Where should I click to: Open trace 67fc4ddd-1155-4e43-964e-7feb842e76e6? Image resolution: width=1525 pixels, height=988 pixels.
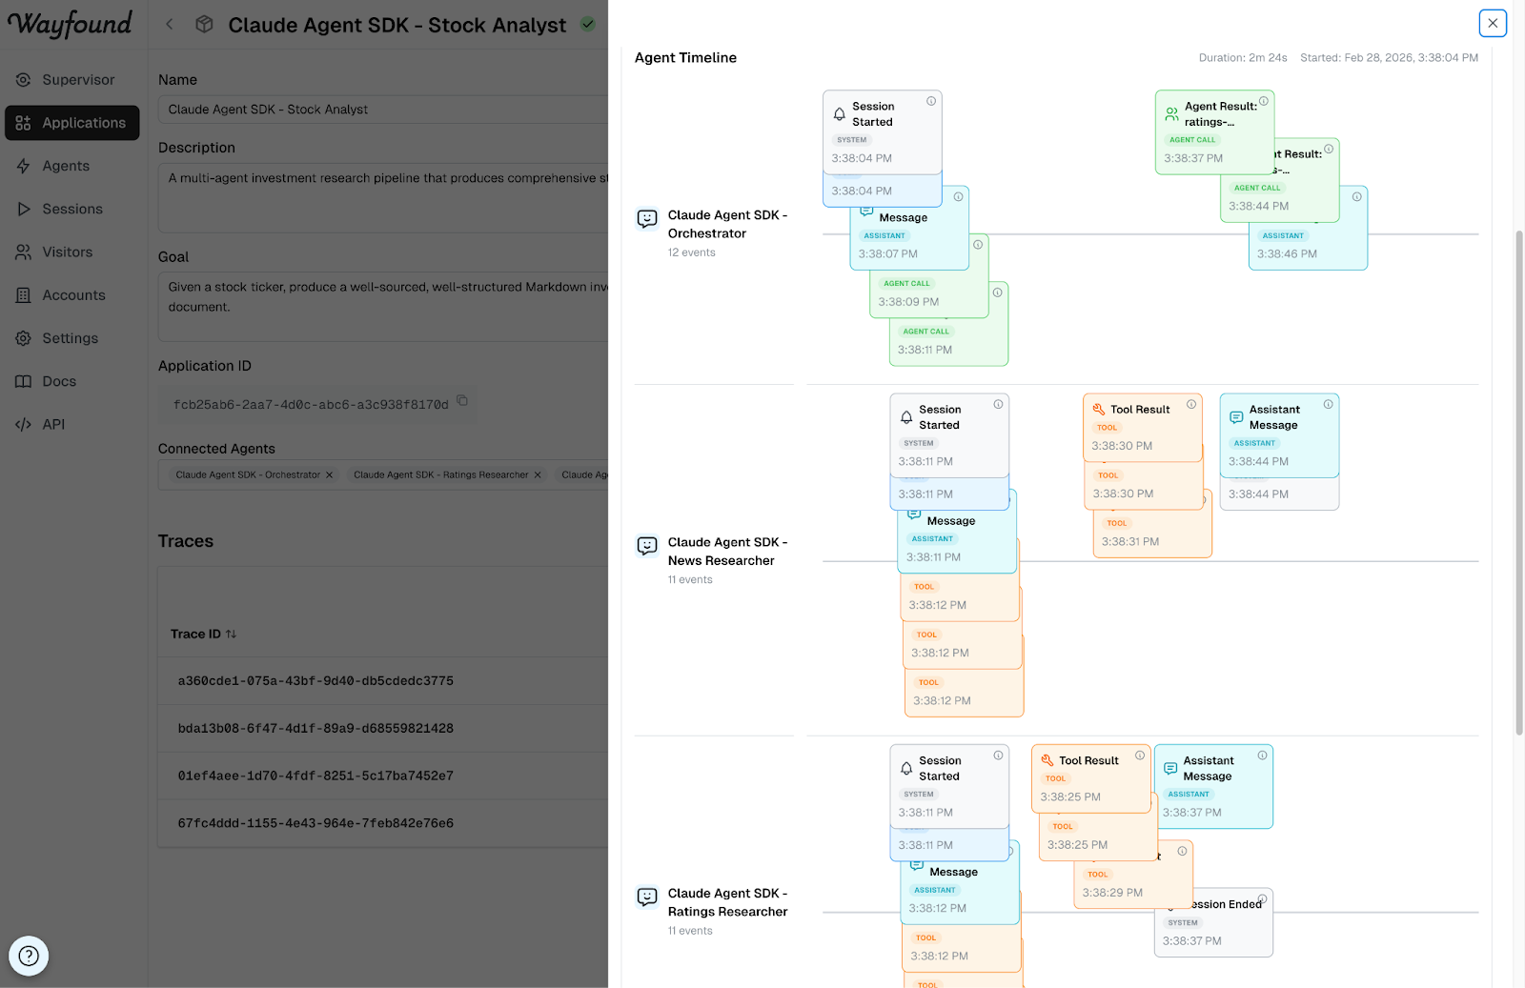point(315,823)
